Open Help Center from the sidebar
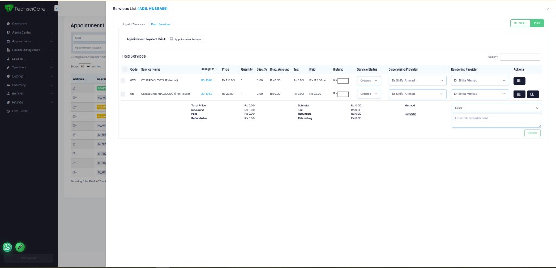This screenshot has width=556, height=268. click(20, 111)
